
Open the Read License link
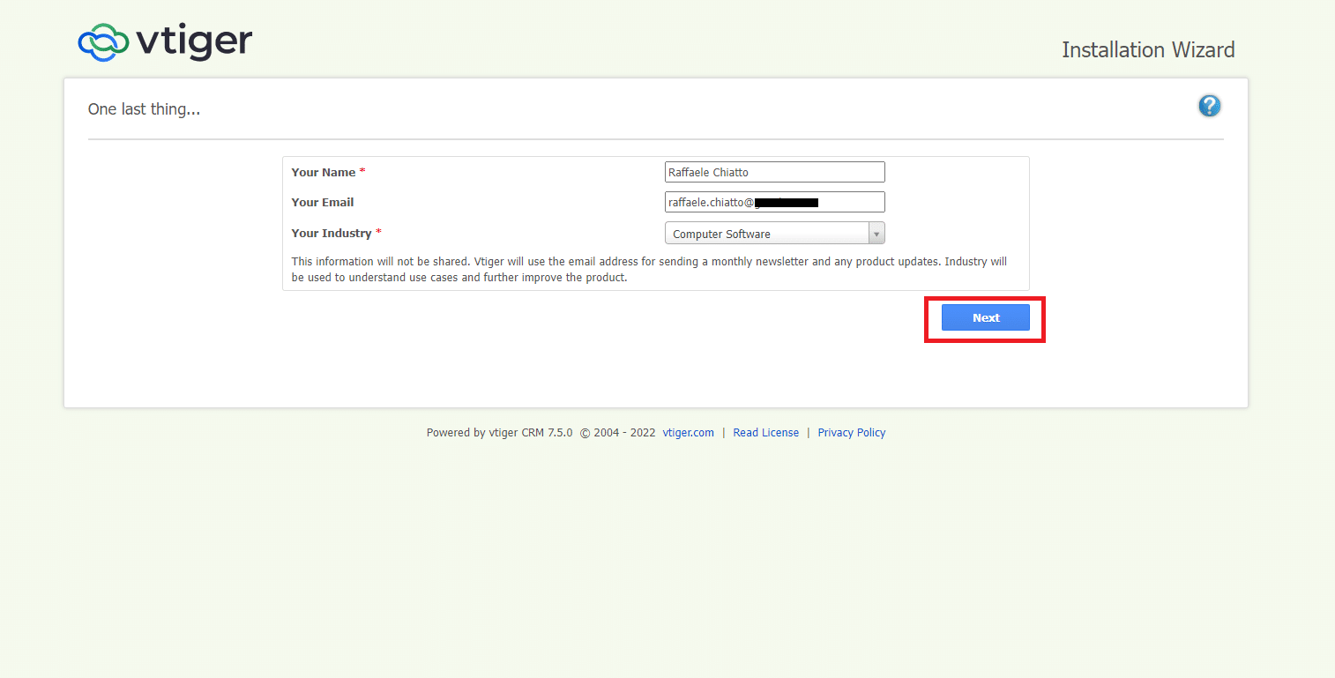(765, 433)
